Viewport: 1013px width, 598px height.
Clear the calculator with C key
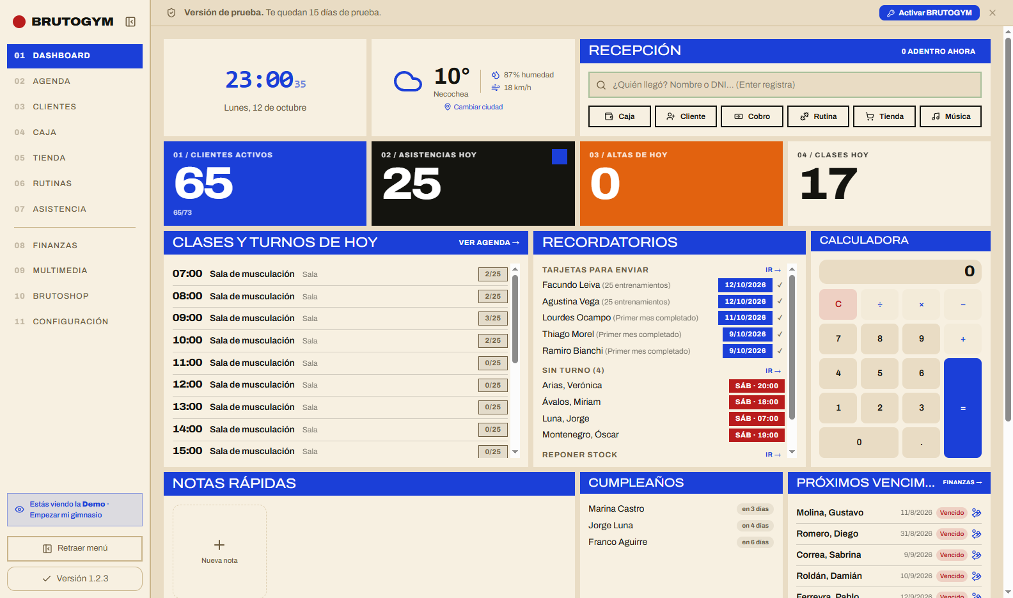[x=838, y=304]
